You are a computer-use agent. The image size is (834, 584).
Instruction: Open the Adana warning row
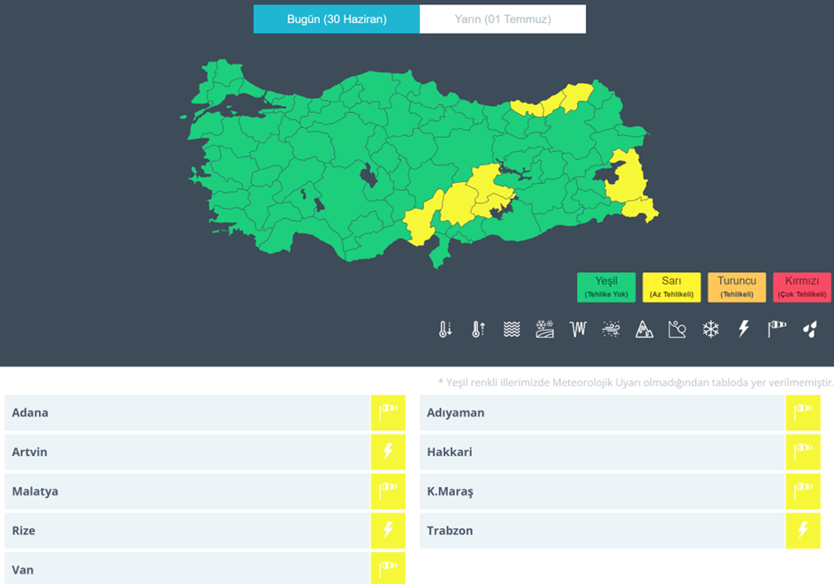(187, 413)
